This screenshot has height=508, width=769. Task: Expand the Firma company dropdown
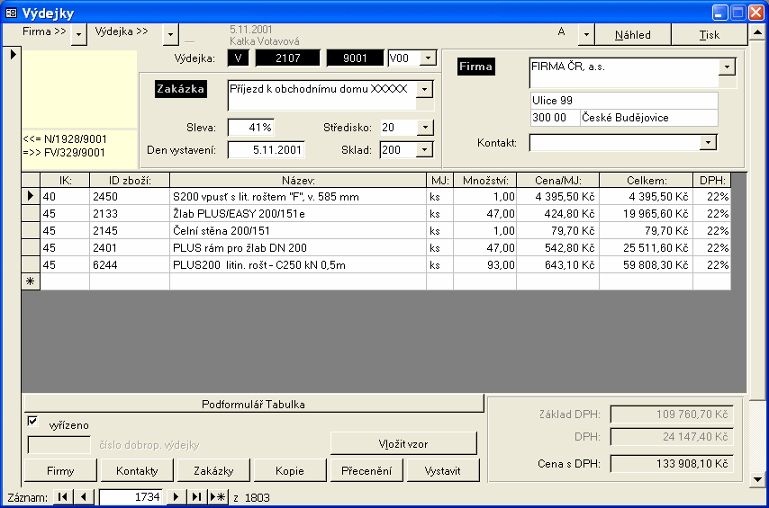click(727, 67)
